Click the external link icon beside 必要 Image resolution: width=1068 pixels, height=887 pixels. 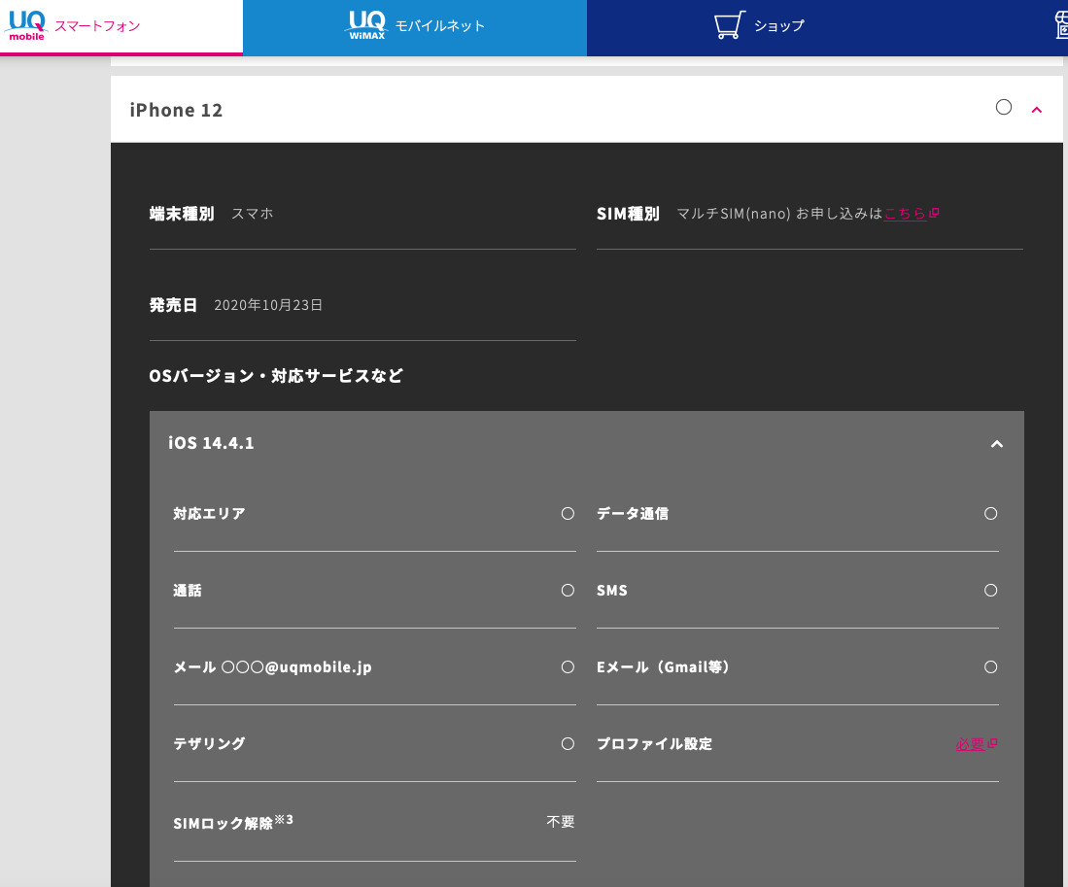(992, 744)
